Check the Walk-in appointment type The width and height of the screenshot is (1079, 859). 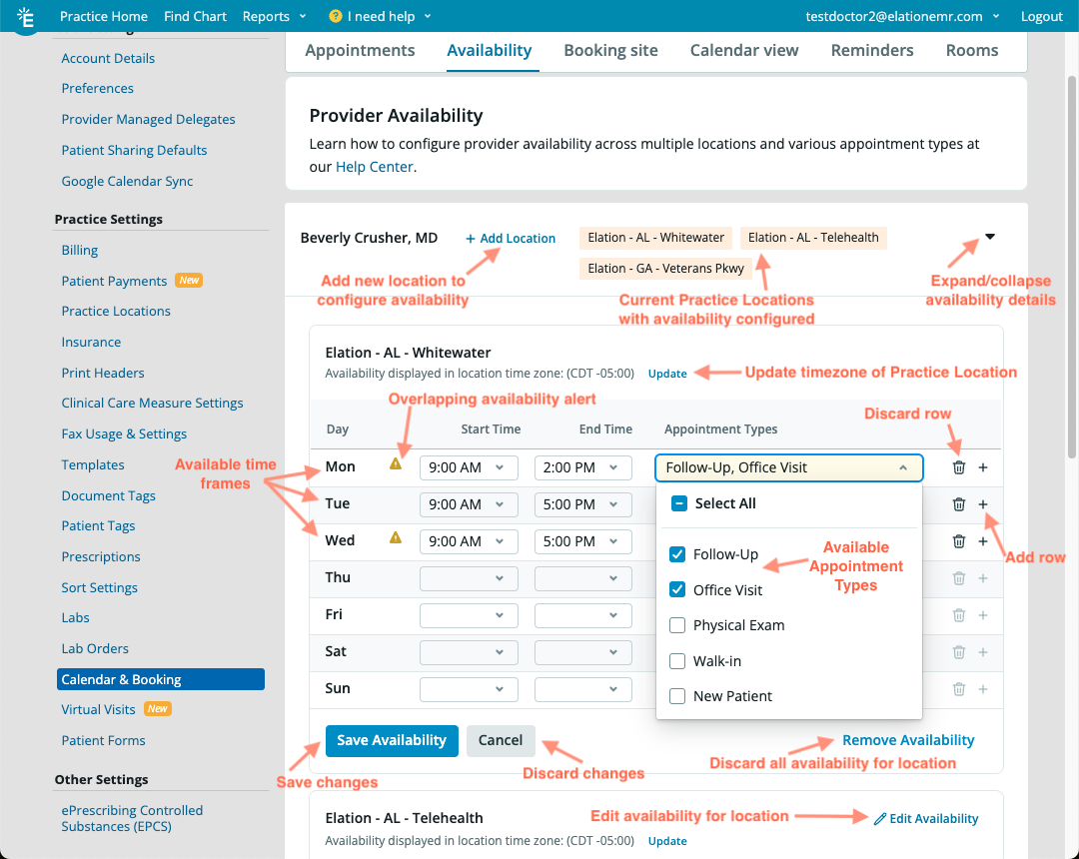click(x=677, y=660)
